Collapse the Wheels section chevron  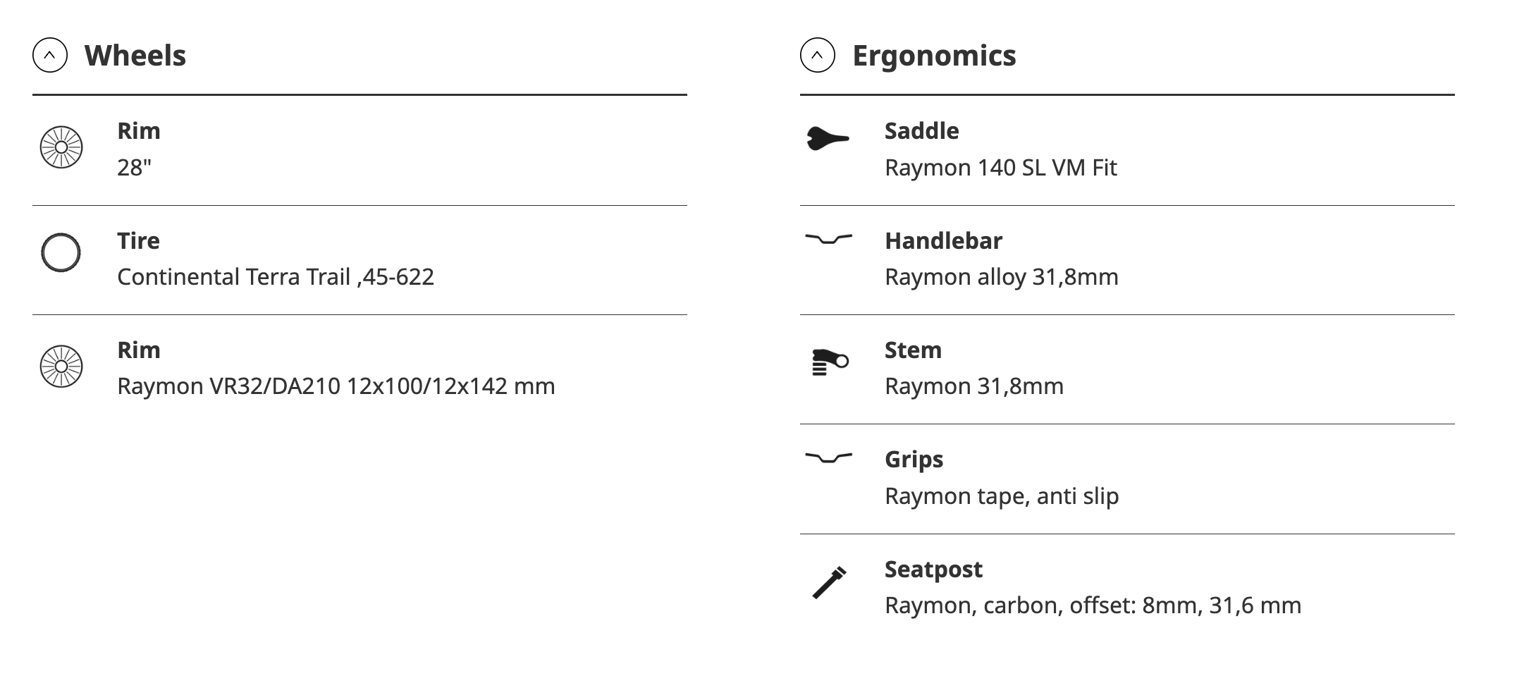(50, 55)
